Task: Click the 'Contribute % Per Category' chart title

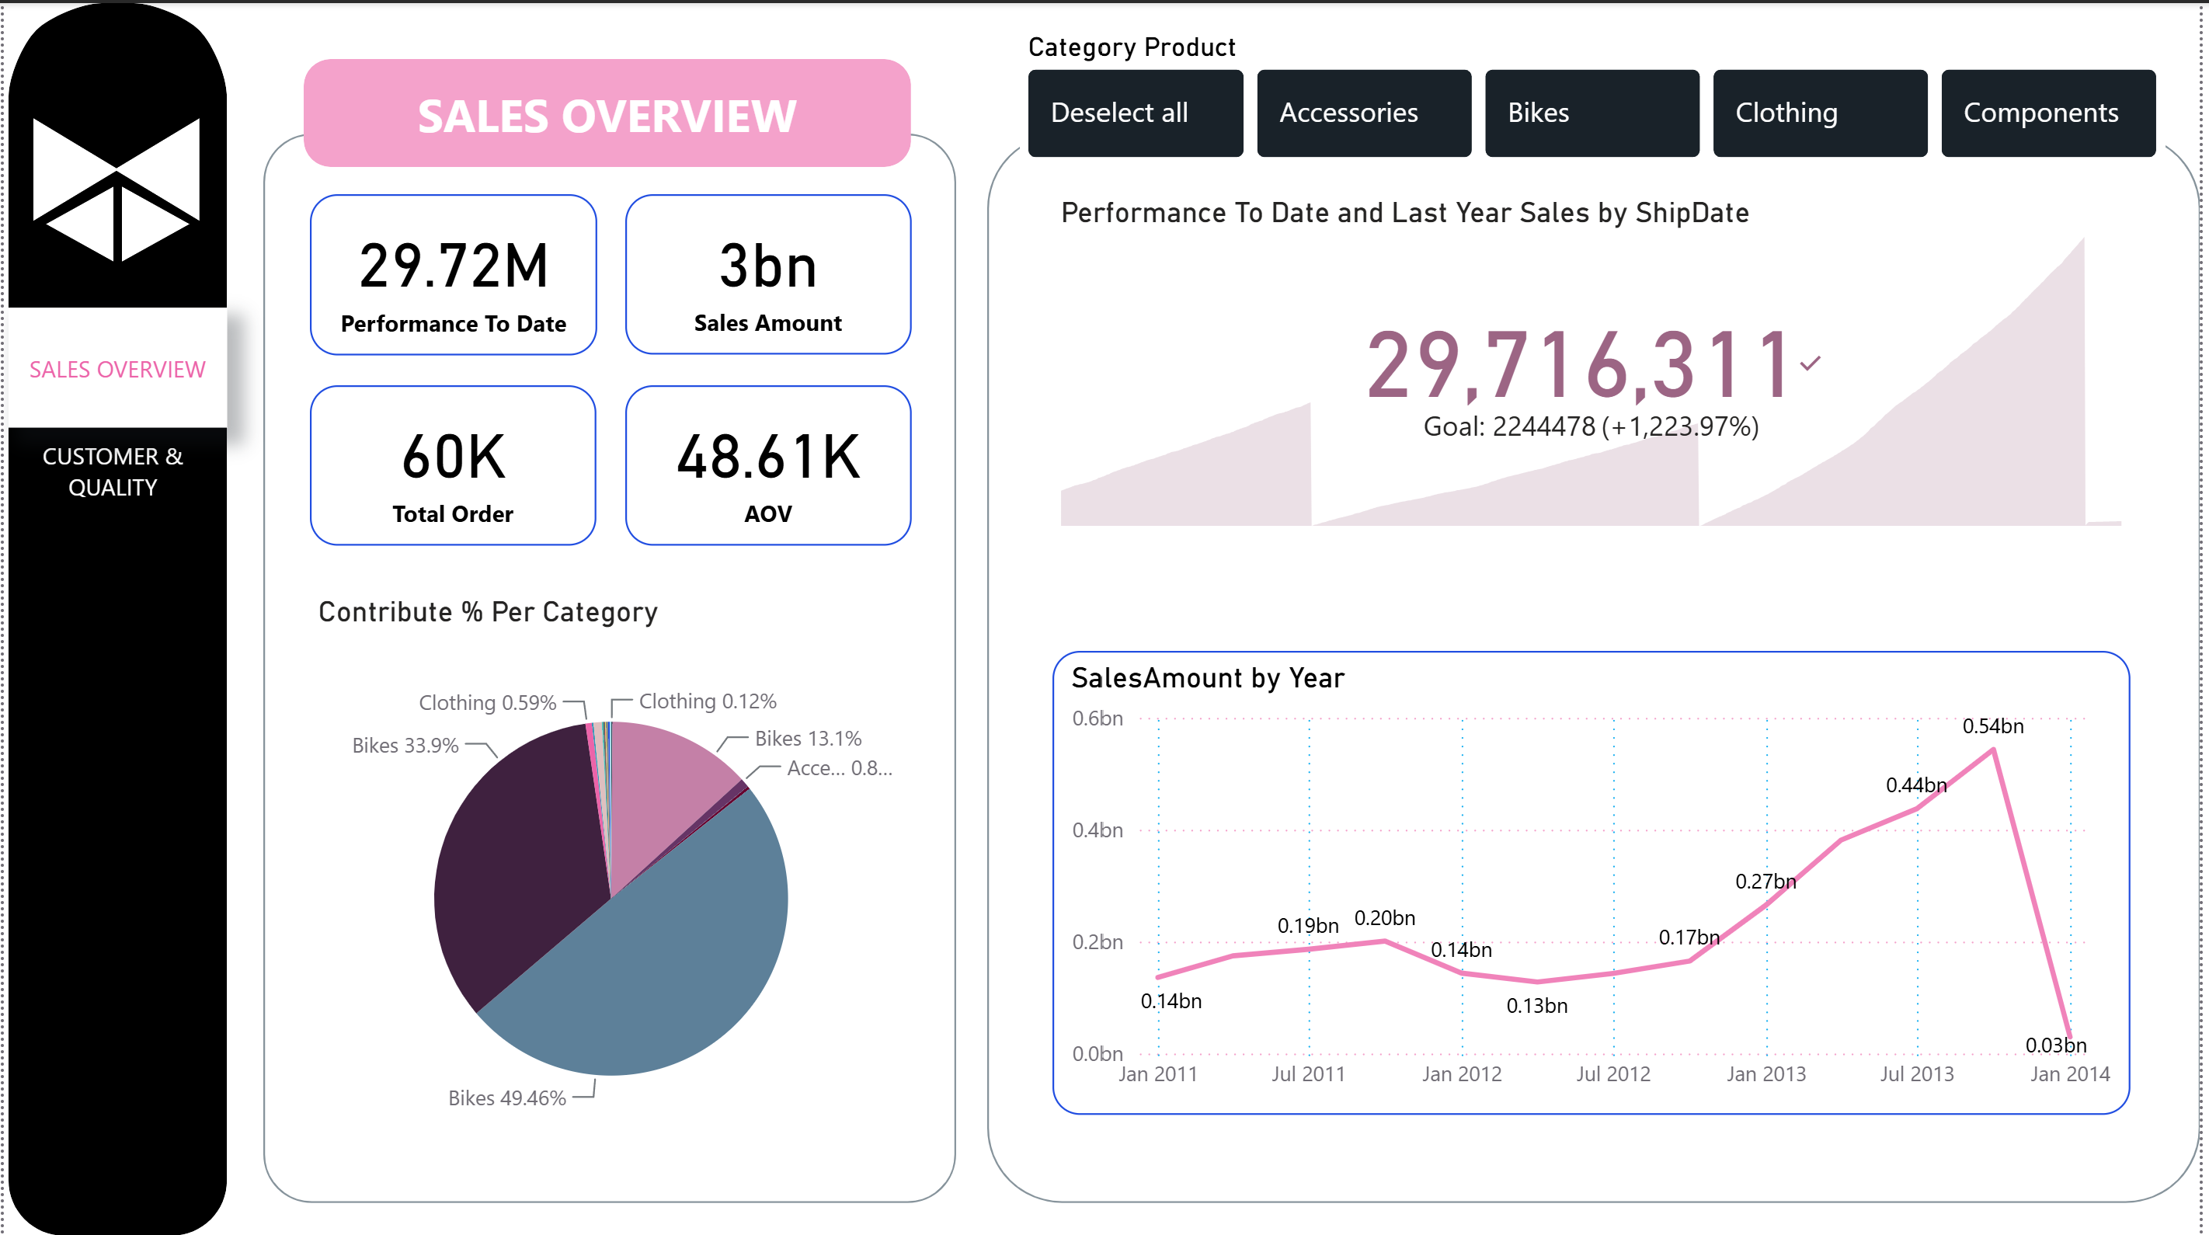Action: pos(488,611)
